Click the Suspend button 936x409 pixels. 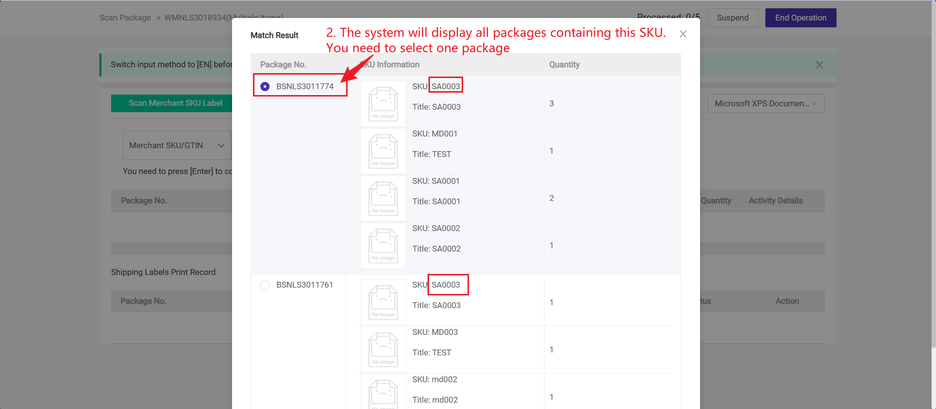click(x=733, y=18)
